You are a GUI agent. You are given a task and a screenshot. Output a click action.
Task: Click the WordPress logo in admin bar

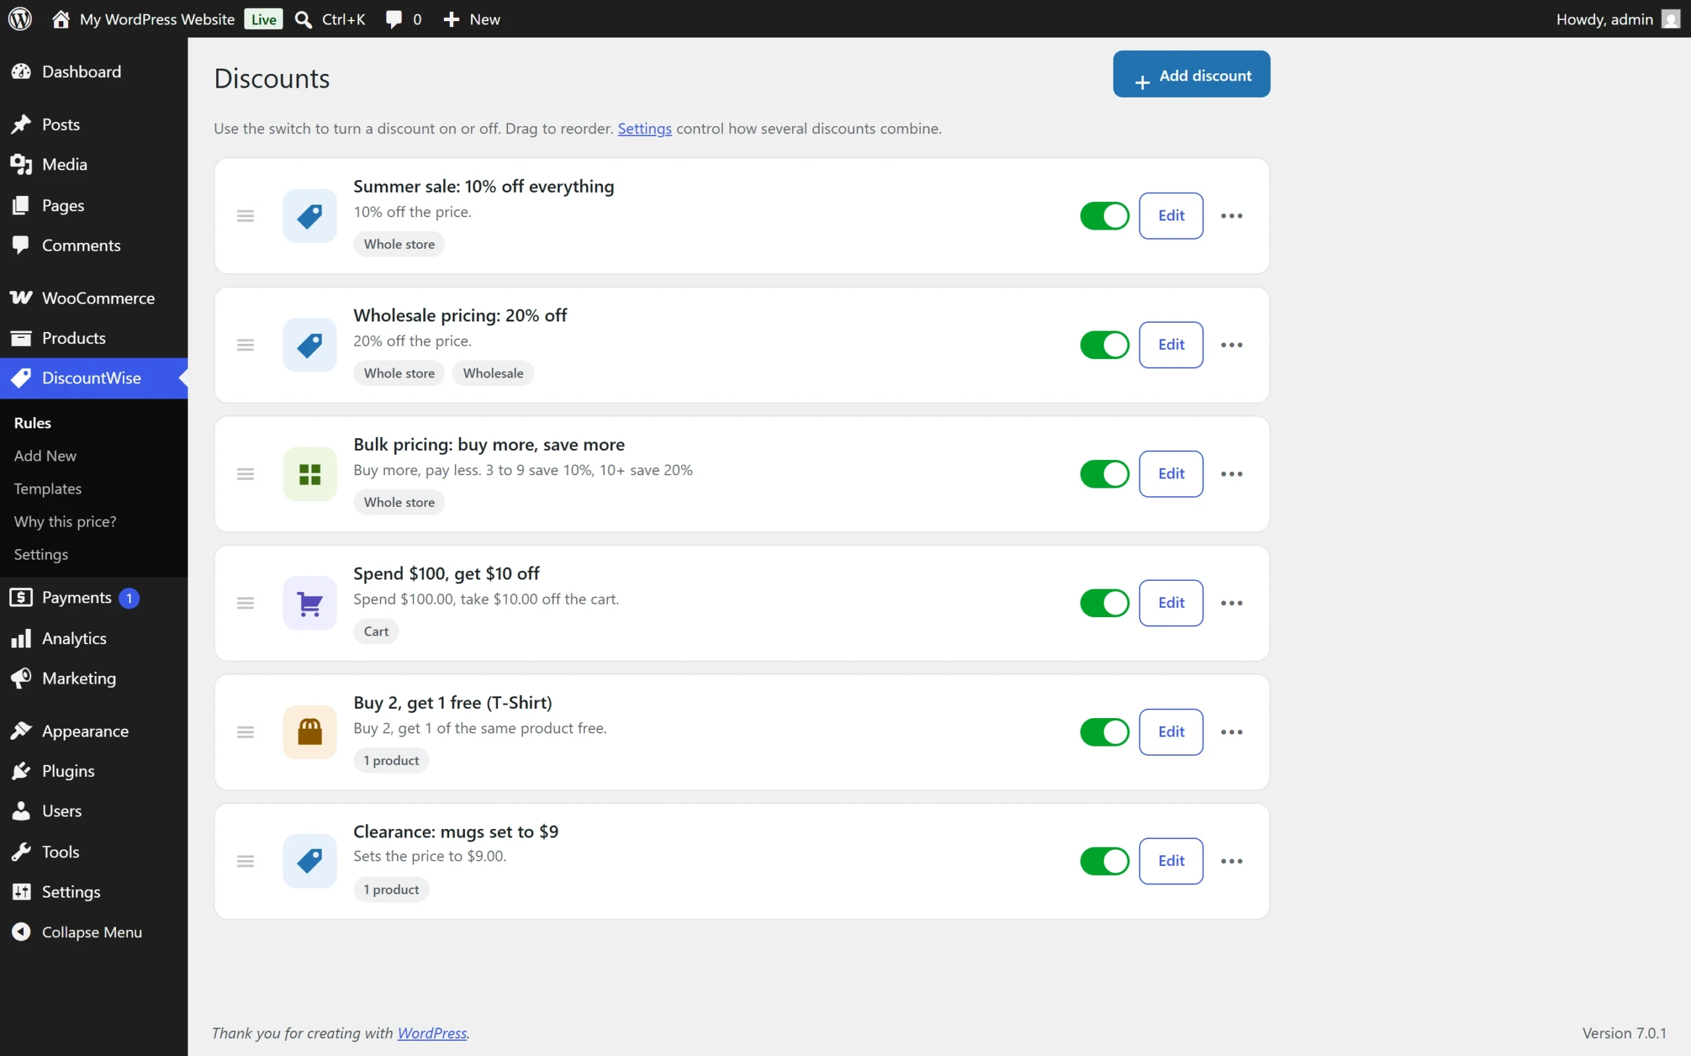coord(20,19)
